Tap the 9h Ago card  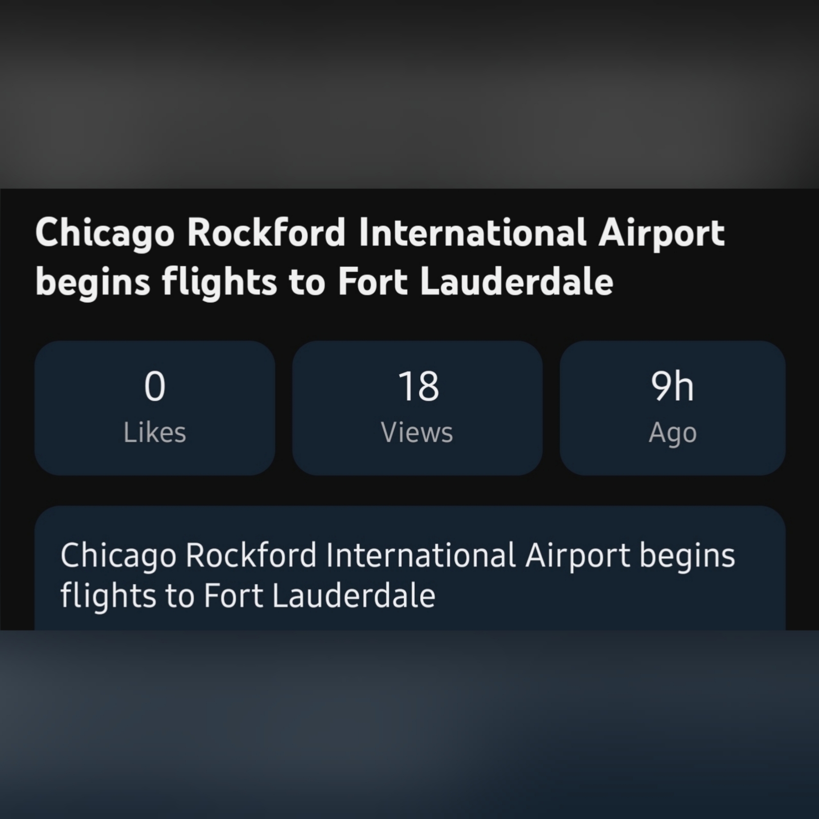click(672, 407)
